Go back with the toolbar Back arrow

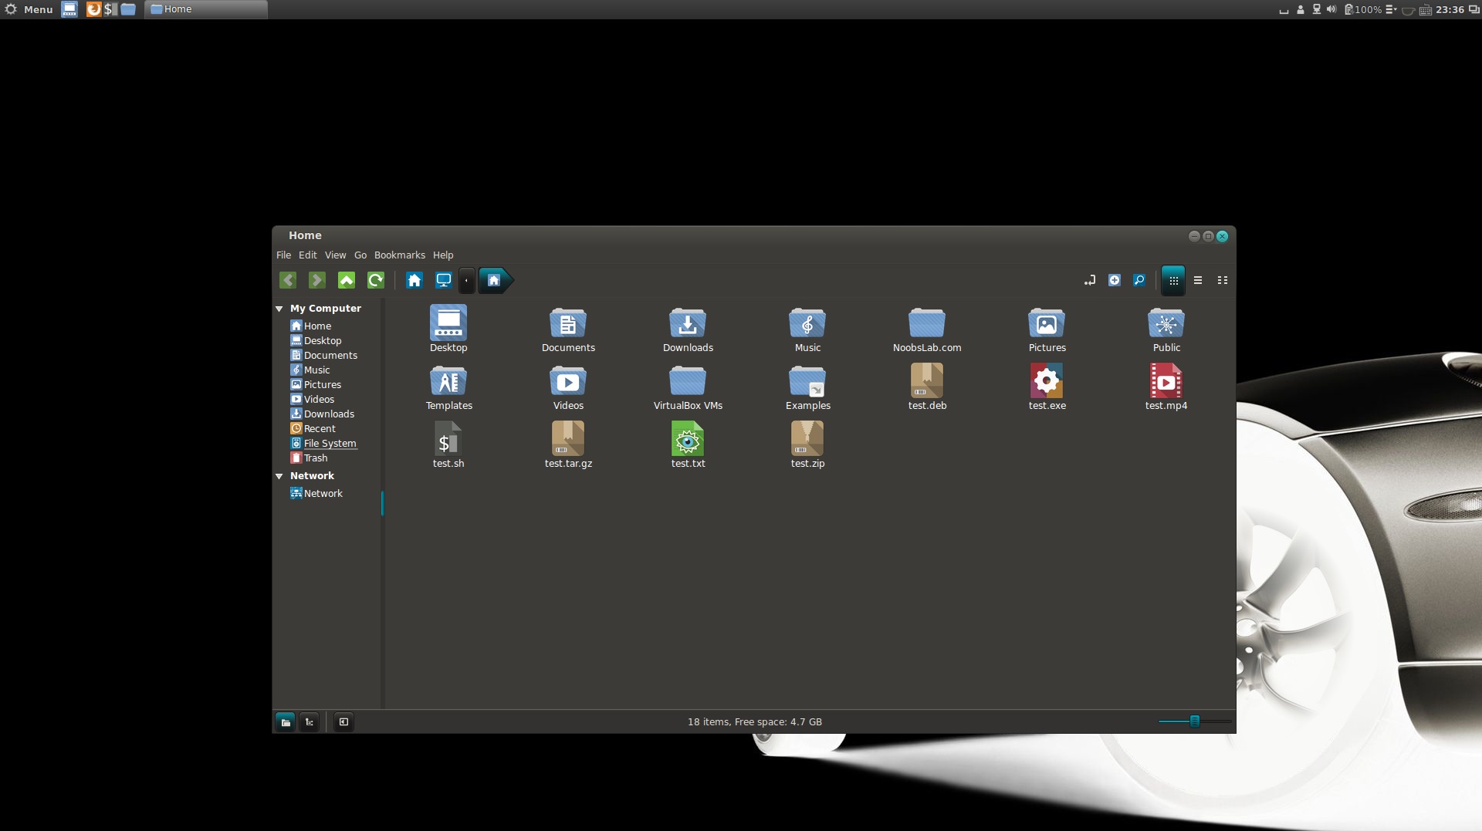pos(288,280)
